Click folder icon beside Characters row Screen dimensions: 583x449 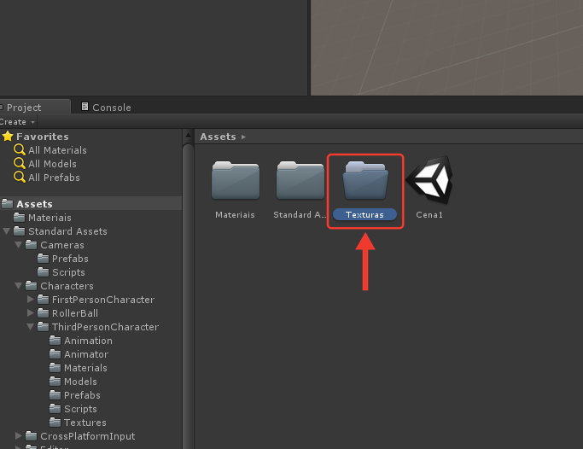click(x=31, y=286)
